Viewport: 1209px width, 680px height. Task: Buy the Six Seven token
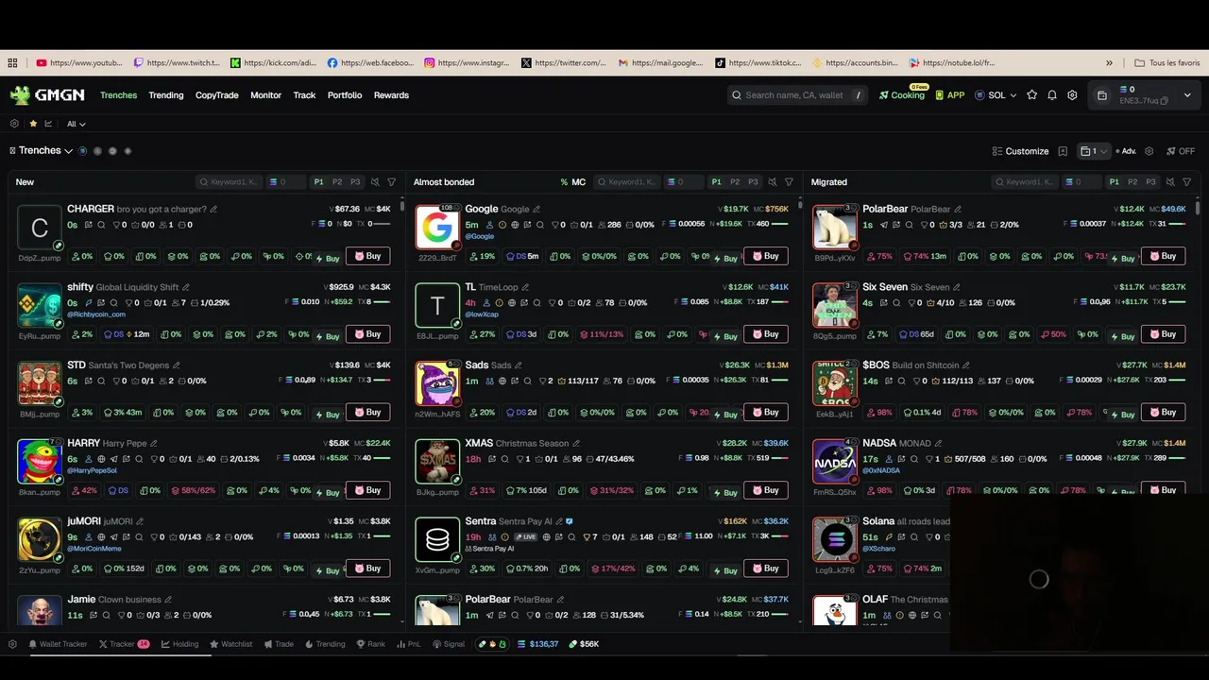(x=1164, y=333)
